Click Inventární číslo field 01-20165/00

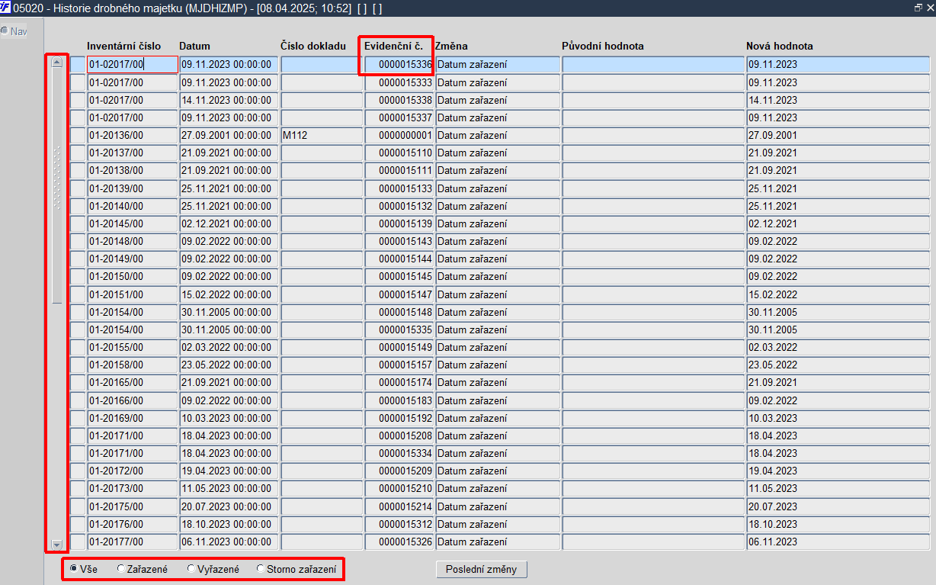[133, 382]
